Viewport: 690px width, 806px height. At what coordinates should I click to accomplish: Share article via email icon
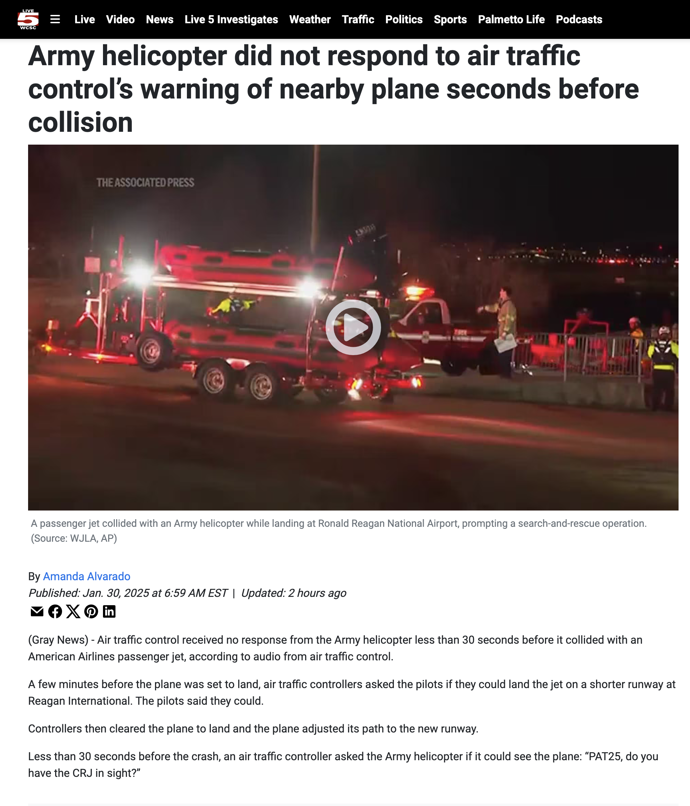(x=37, y=611)
